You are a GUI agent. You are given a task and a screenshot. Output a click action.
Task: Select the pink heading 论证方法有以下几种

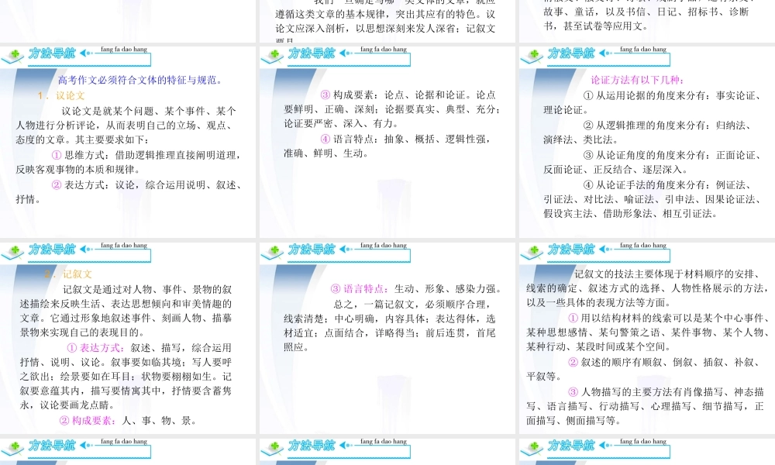[x=638, y=80]
